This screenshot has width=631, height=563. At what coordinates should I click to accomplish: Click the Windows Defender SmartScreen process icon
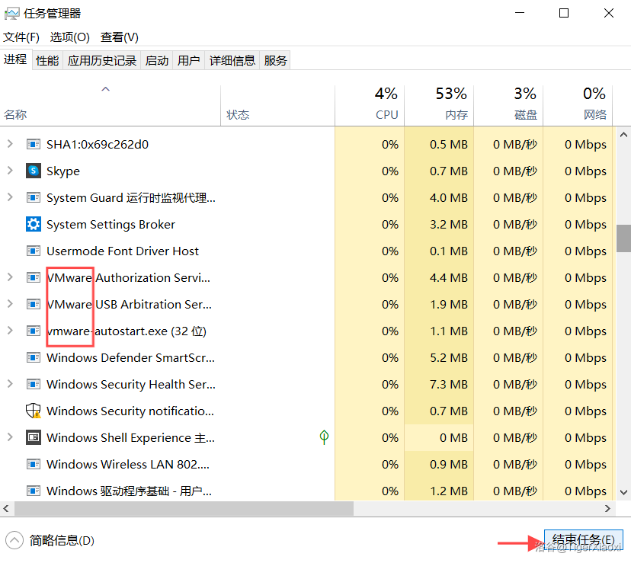click(x=34, y=357)
